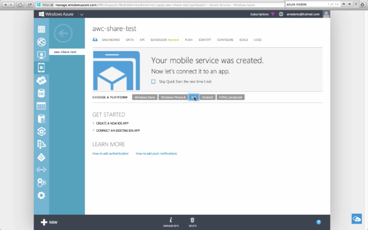
Task: Click Manage Keys in bottom bar
Action: [171, 222]
